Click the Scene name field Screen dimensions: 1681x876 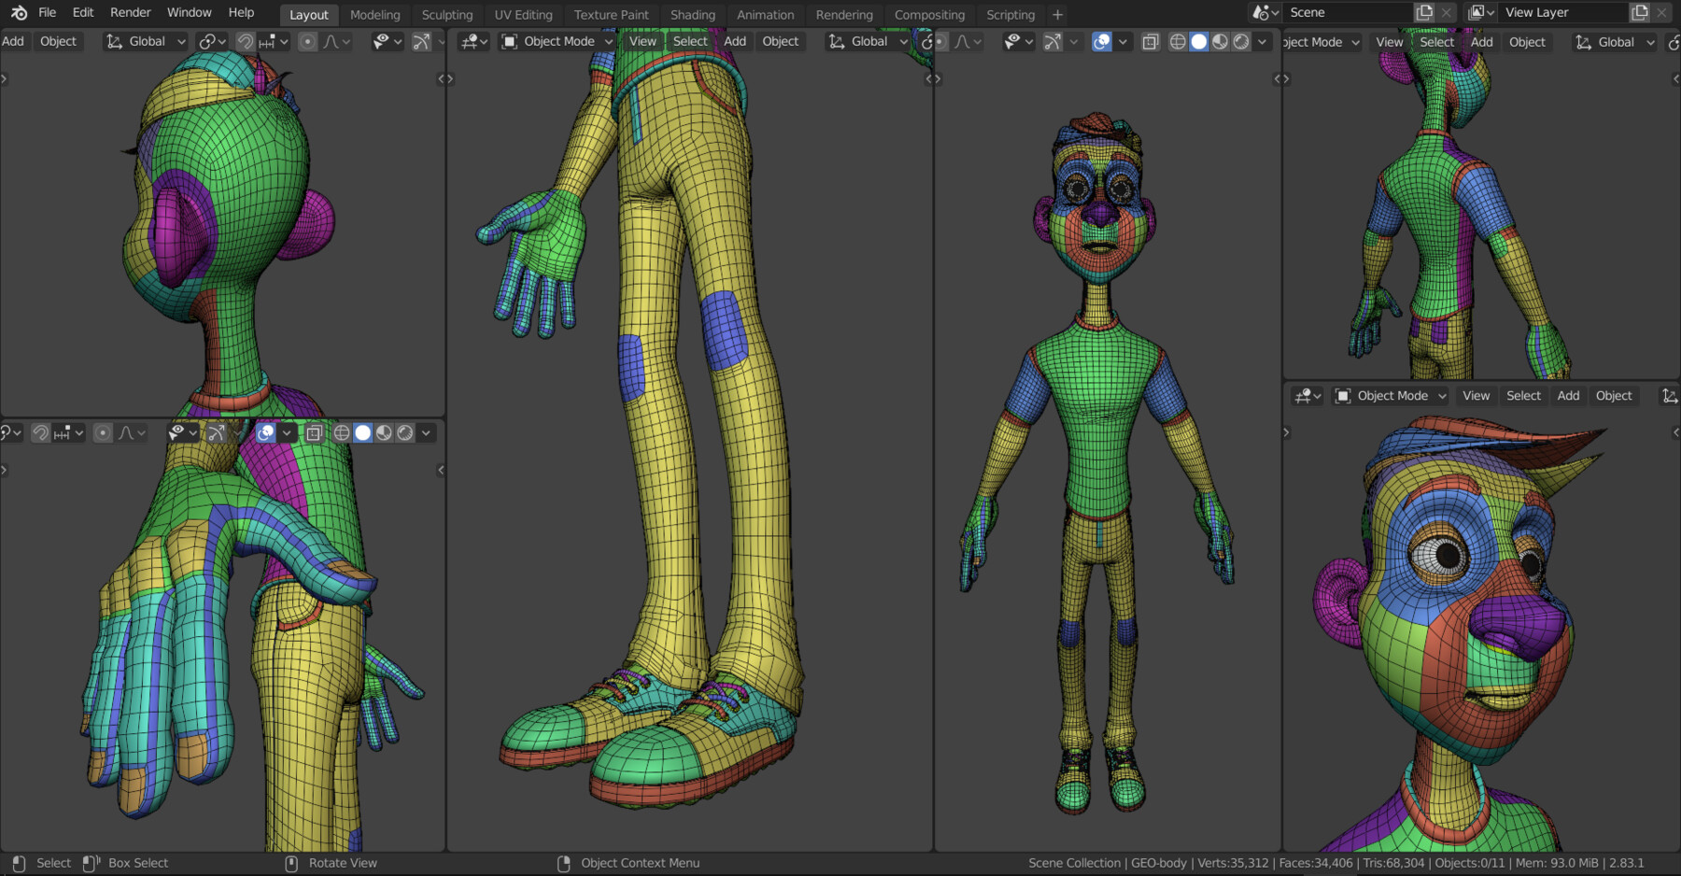point(1345,13)
